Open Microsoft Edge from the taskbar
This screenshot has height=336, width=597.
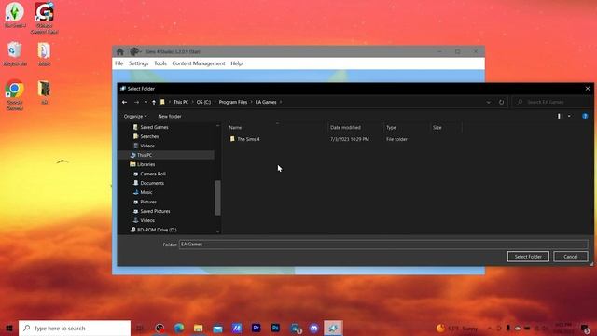pyautogui.click(x=179, y=328)
